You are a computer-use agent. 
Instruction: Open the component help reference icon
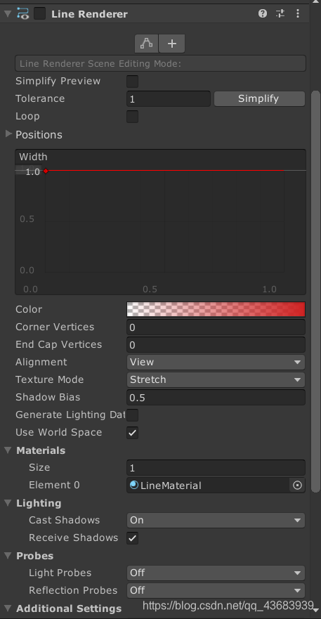[x=263, y=14]
